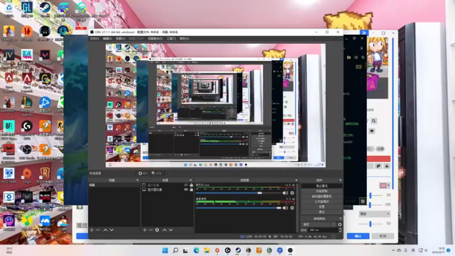Open settings gear atop the dark side window
Image resolution: width=455 pixels, height=256 pixels.
click(354, 38)
